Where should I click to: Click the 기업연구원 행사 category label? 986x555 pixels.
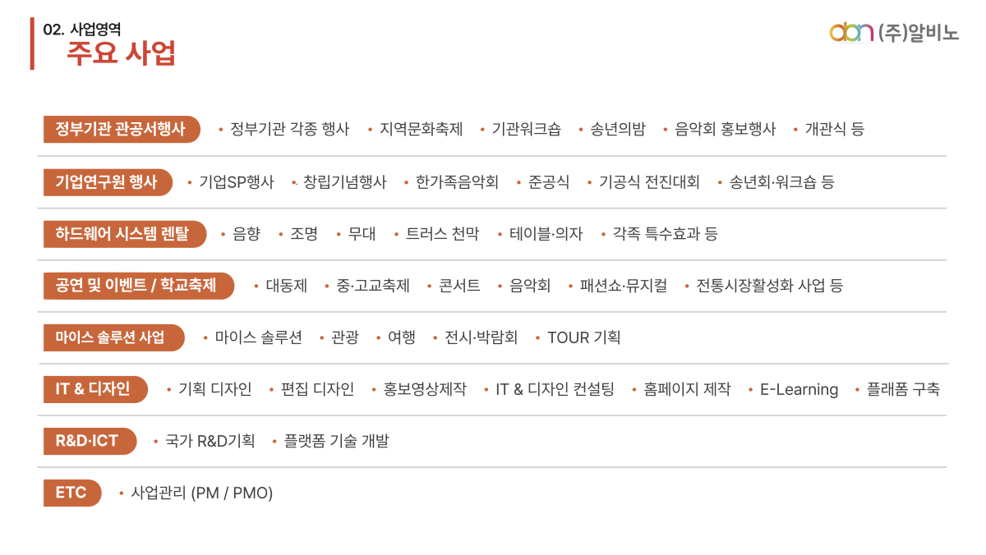[107, 181]
